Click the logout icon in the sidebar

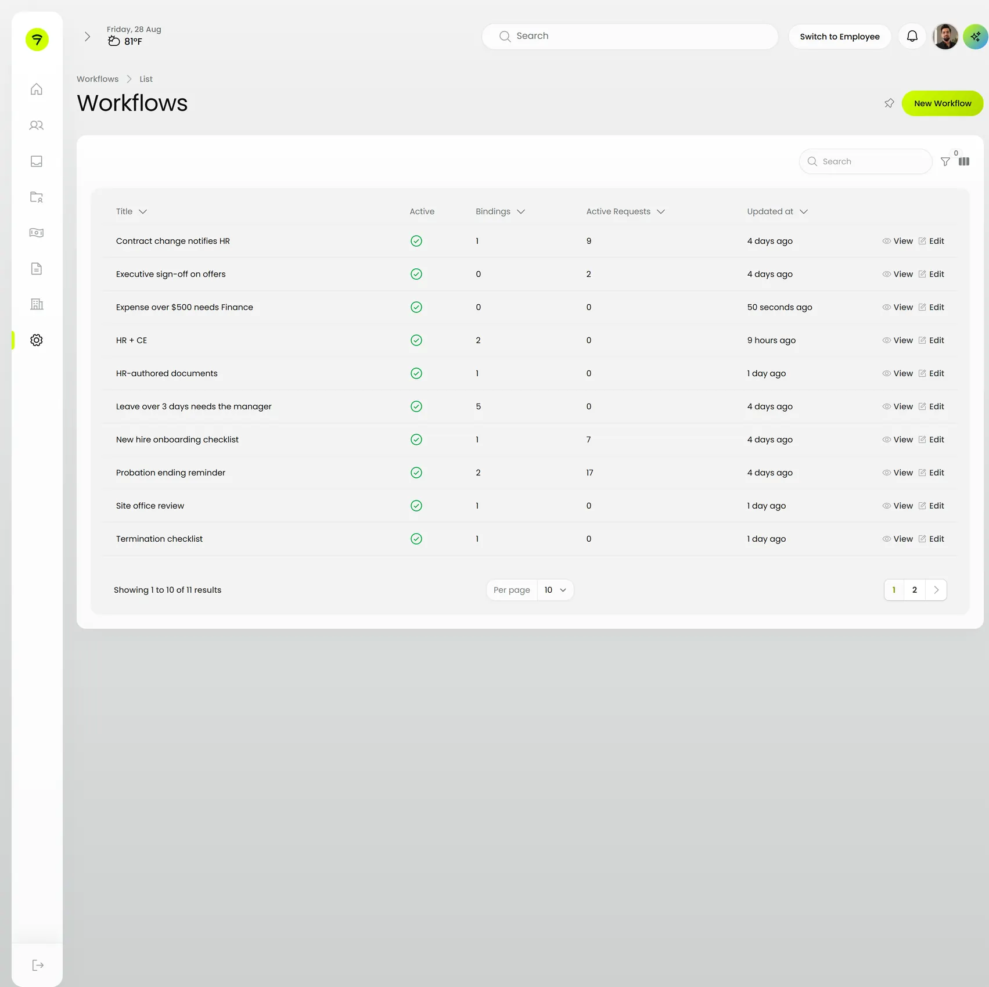(x=38, y=965)
